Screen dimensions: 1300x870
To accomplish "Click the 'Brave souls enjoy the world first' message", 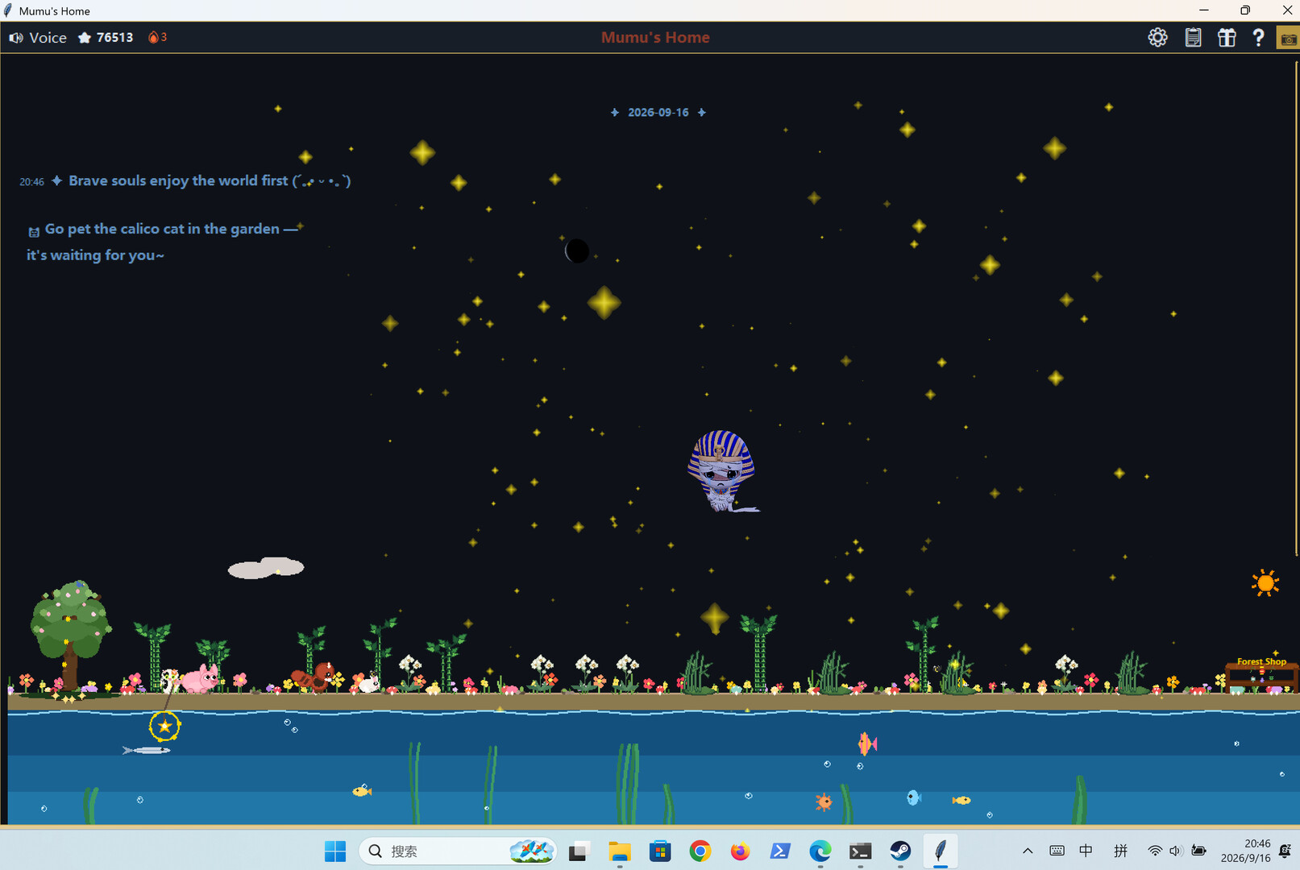I will (x=210, y=180).
